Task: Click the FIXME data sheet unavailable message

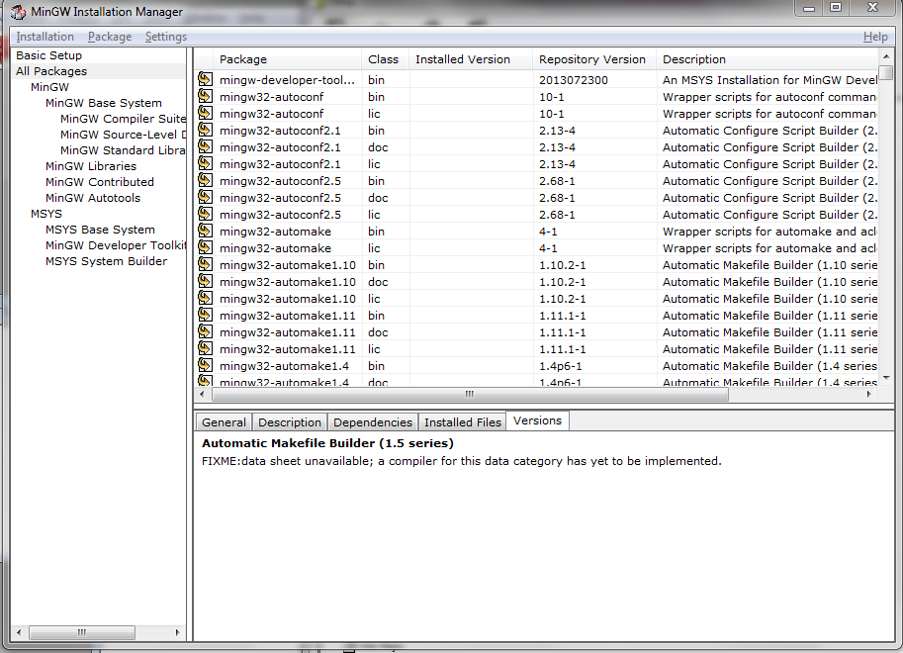Action: (461, 461)
